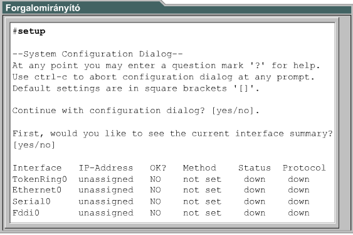Click the interface summary question line

coord(172,134)
